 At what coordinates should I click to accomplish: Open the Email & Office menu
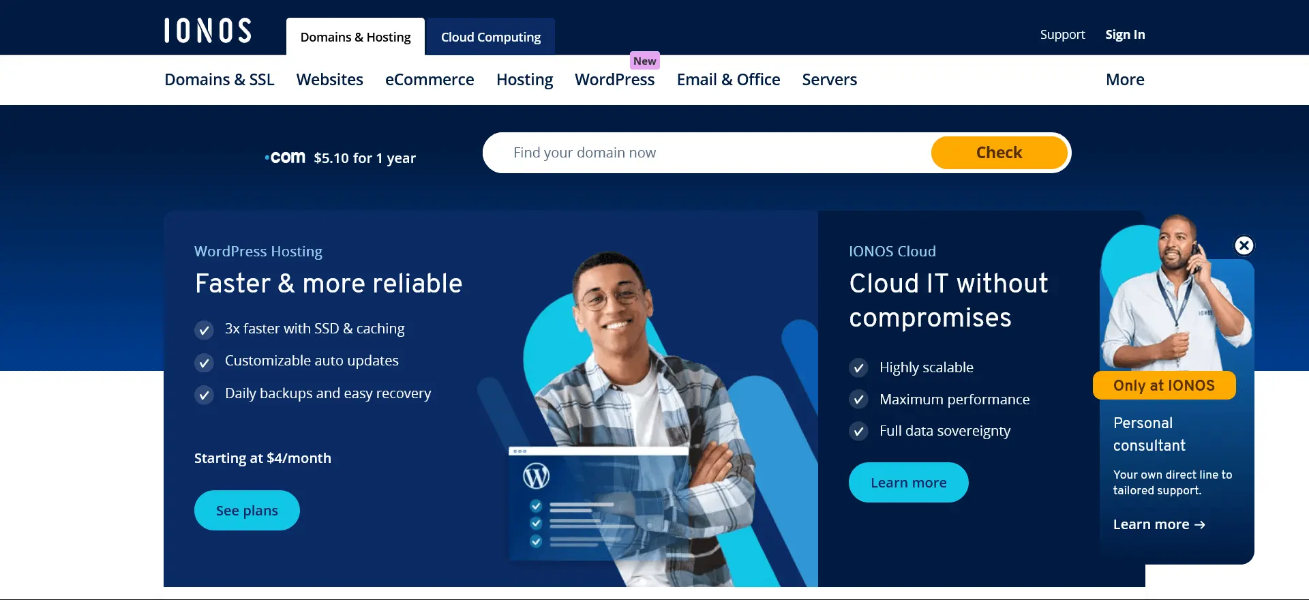pyautogui.click(x=729, y=80)
